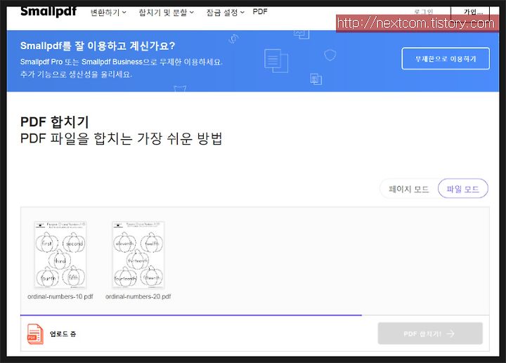Expand the 잠금 설정 menu
This screenshot has width=506, height=363.
click(x=226, y=13)
